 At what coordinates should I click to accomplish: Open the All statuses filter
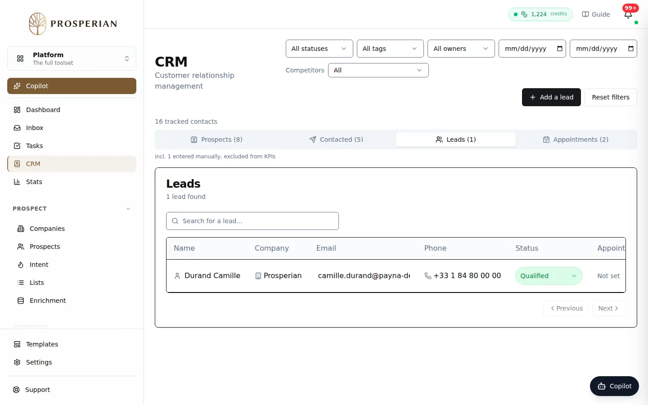click(319, 49)
